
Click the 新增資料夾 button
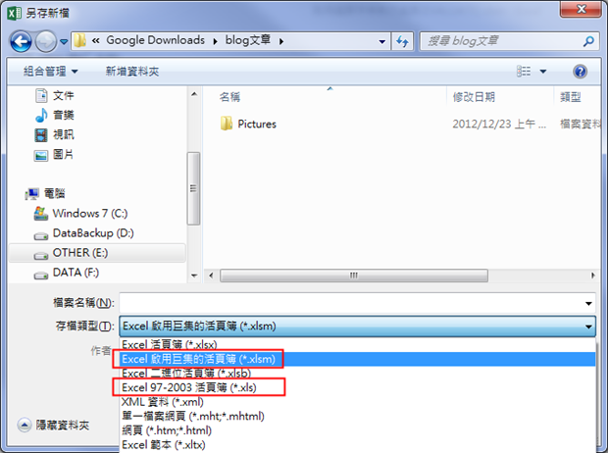(132, 72)
